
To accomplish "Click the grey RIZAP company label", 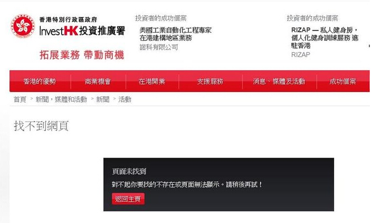I will click(301, 54).
